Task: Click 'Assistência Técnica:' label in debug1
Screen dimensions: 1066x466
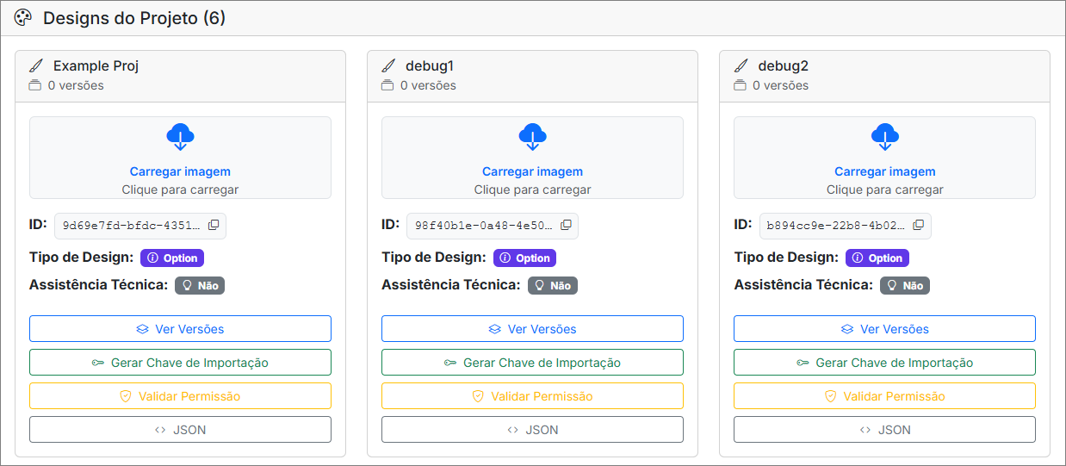Action: tap(450, 284)
